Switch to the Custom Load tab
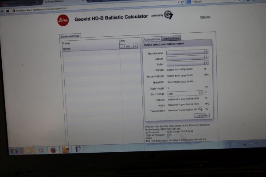The height and width of the screenshot is (177, 266). click(x=171, y=38)
